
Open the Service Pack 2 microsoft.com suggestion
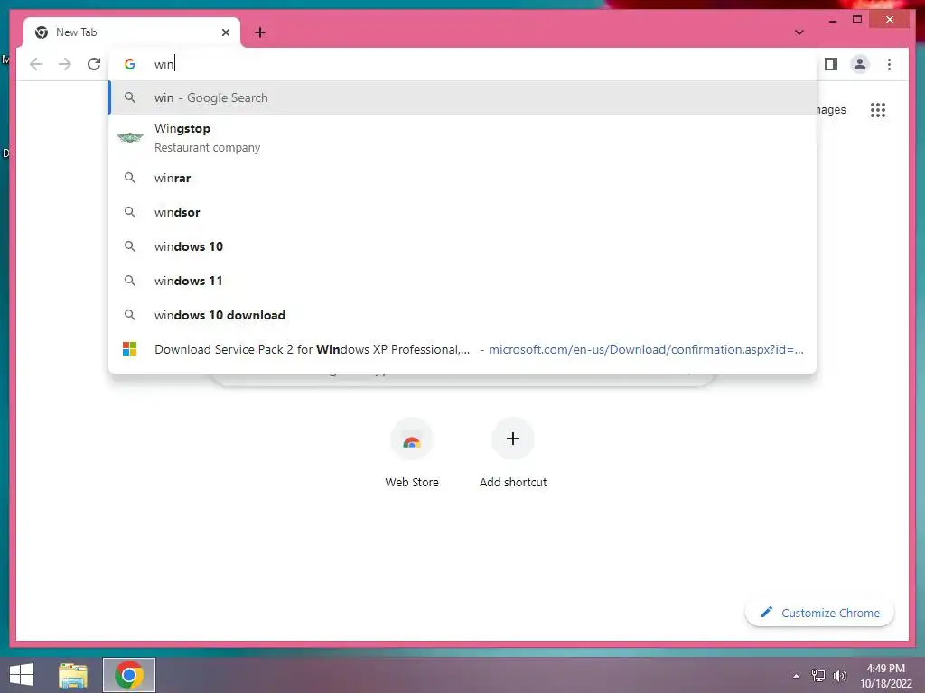[x=463, y=349]
